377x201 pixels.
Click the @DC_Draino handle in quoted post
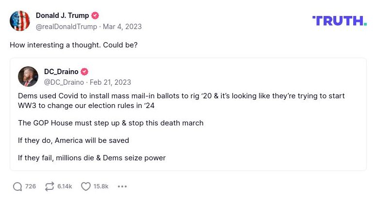point(64,82)
